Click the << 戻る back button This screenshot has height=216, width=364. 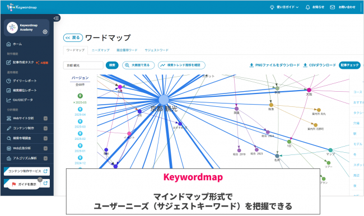tap(73, 37)
